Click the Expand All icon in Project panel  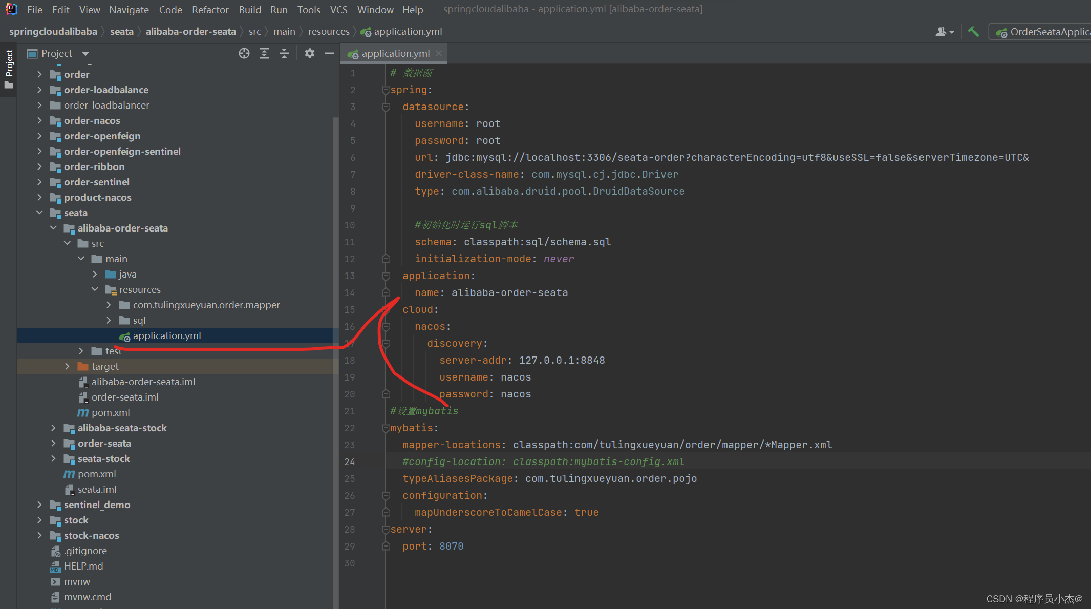point(264,53)
